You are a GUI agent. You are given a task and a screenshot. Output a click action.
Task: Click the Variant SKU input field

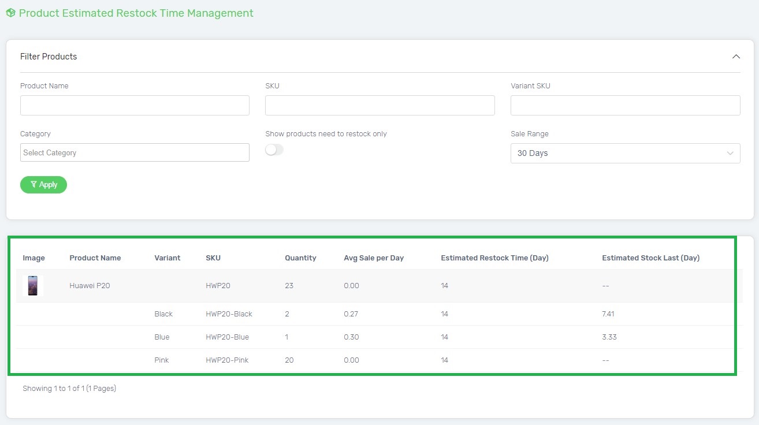point(625,106)
